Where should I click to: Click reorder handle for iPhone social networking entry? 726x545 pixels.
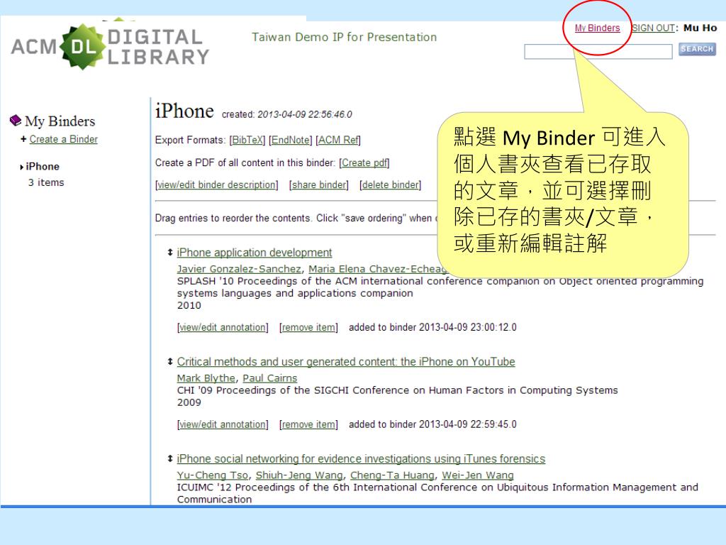(x=170, y=458)
